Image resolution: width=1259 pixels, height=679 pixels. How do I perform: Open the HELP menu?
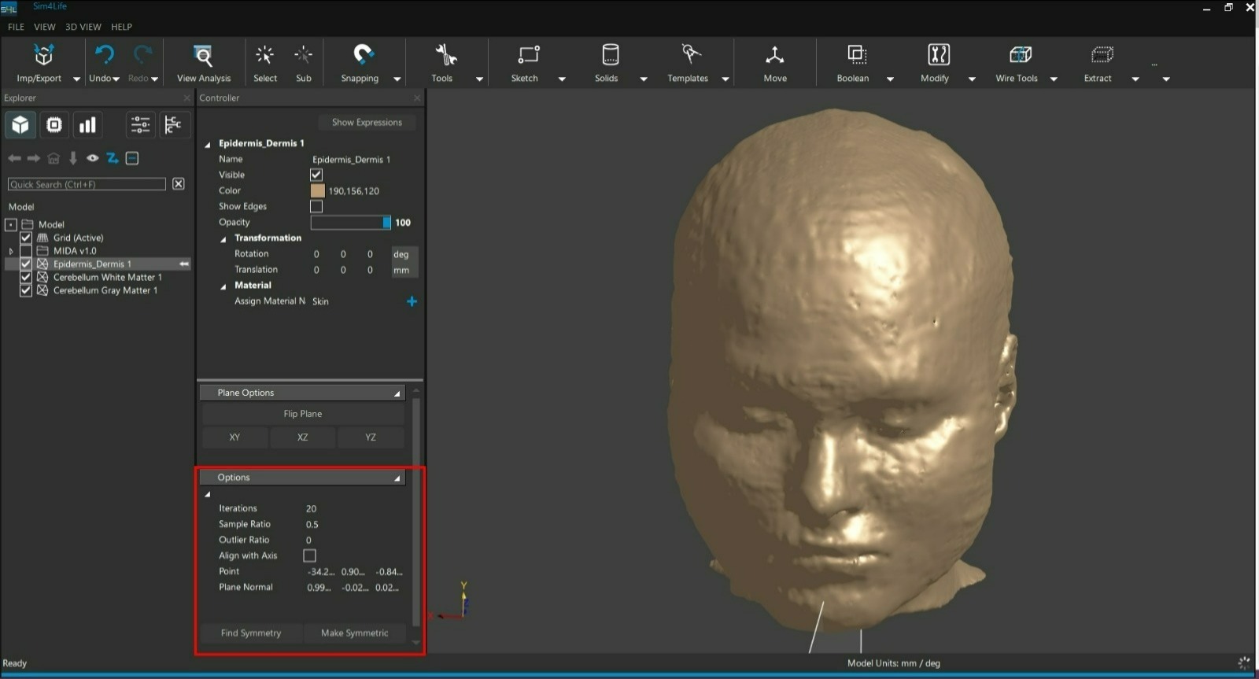pyautogui.click(x=121, y=27)
